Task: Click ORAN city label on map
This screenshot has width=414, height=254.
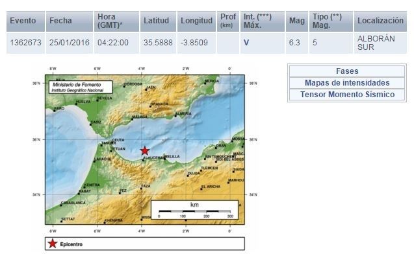Action: coord(221,146)
